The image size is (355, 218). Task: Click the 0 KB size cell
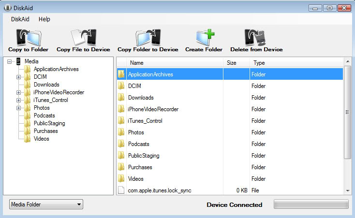tap(242, 190)
